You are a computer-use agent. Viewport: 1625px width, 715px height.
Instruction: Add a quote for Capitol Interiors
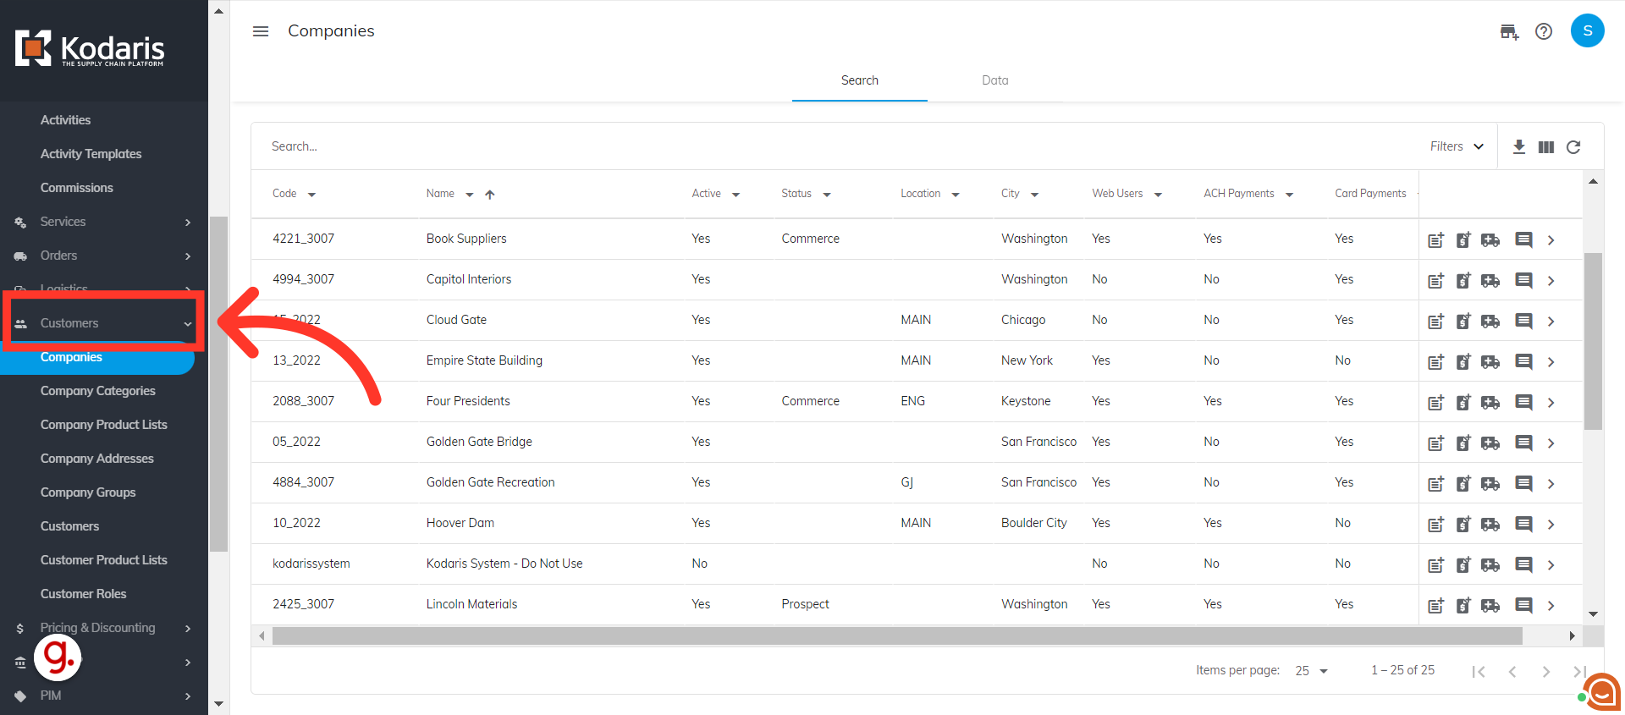click(1463, 280)
